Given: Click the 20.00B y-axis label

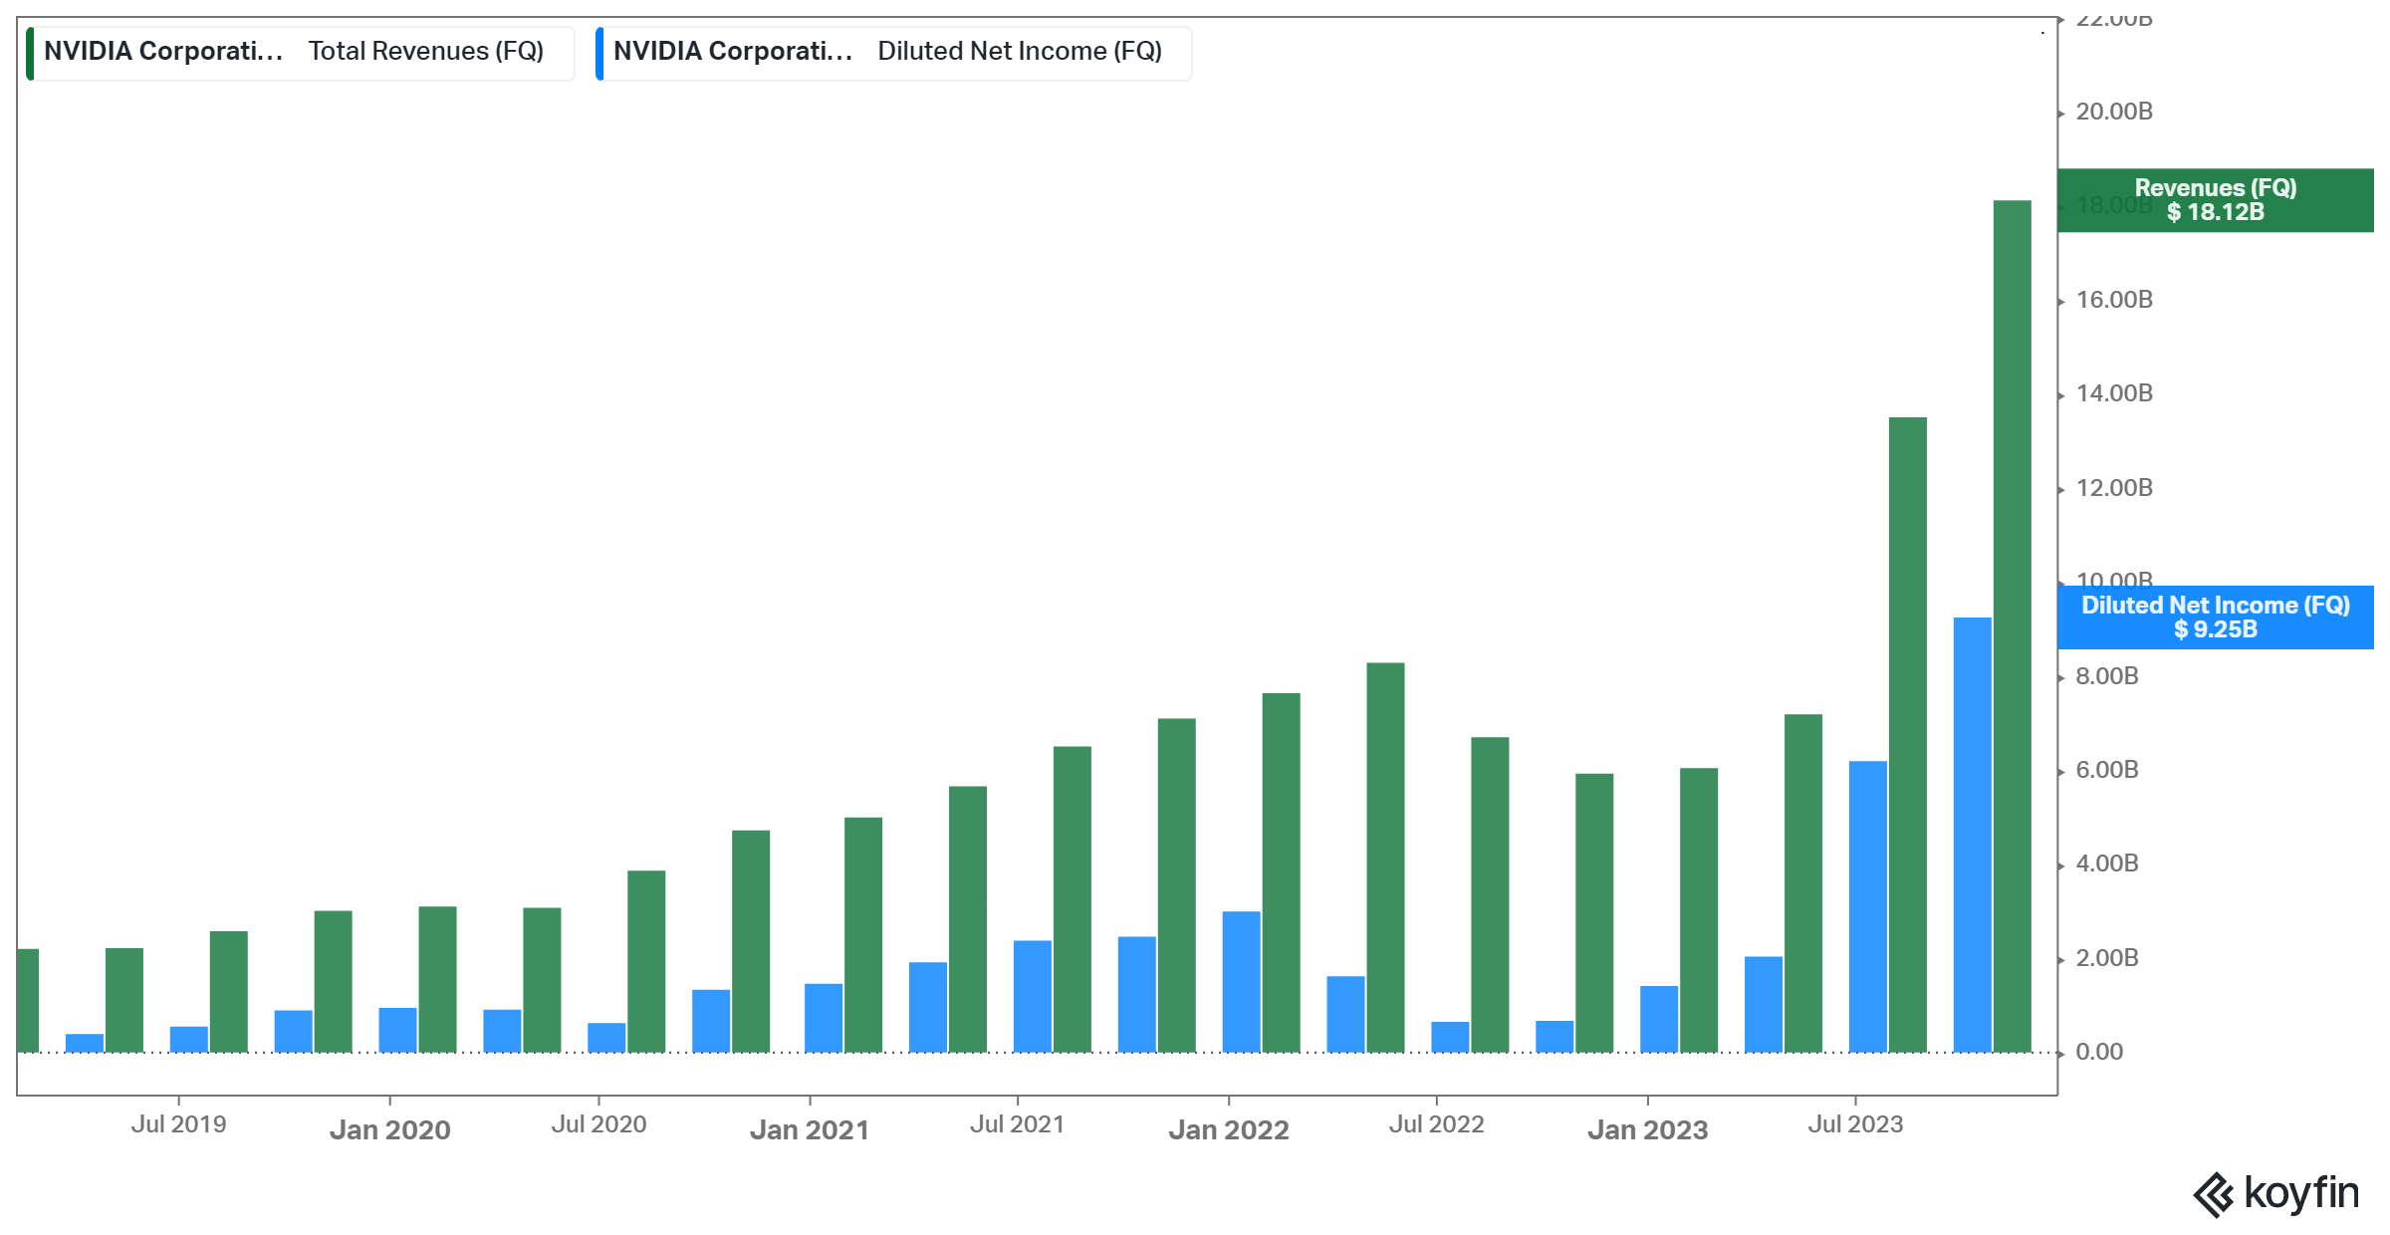Looking at the screenshot, I should click(x=2113, y=112).
